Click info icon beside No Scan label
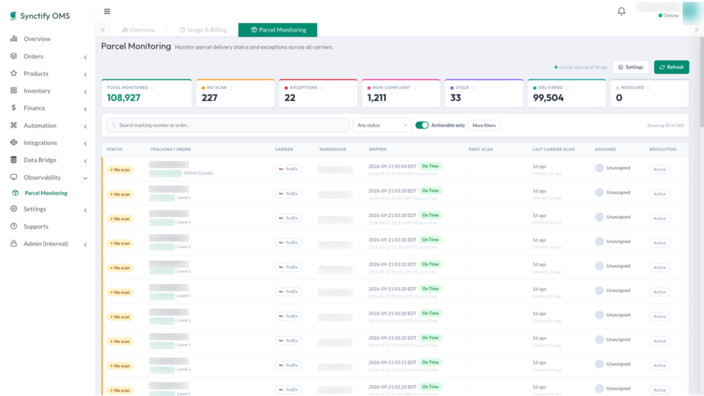704x396 pixels. 231,88
